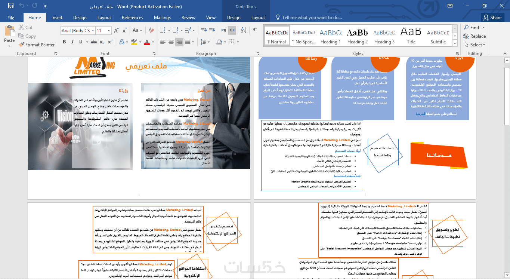This screenshot has height=279, width=510.
Task: Open the highlight color dropdown arrow
Action: [x=139, y=42]
